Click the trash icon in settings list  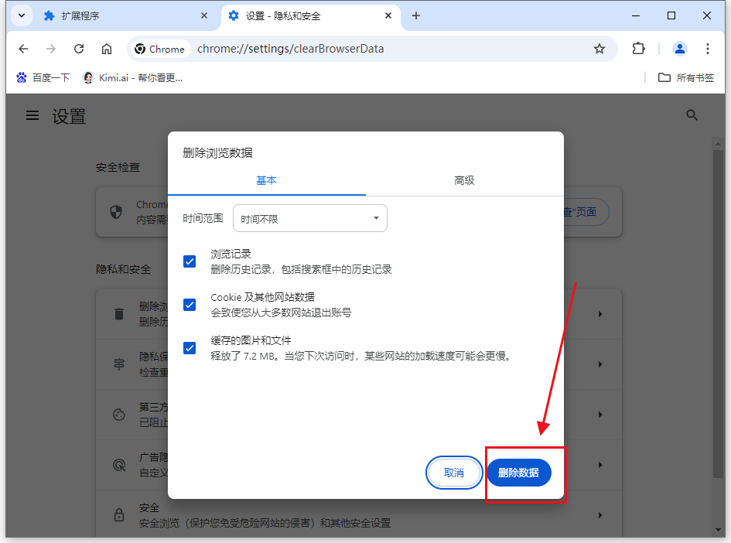[119, 314]
